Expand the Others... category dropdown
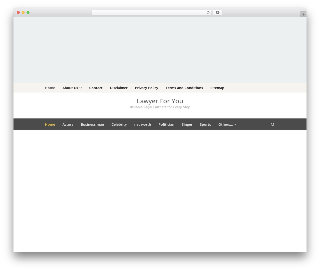320x271 pixels. pos(227,124)
